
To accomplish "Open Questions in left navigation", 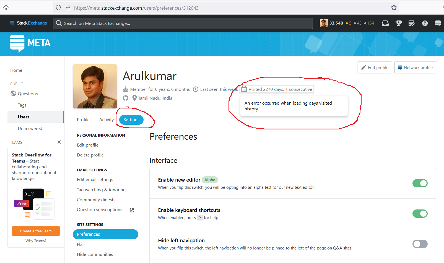I will click(x=28, y=94).
